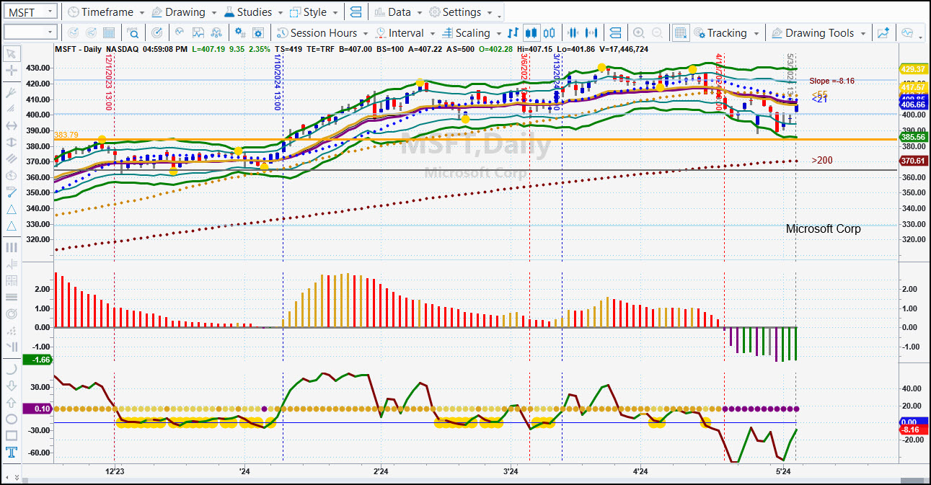931x485 pixels.
Task: Click the 'Slope =-8.16' annotation
Action: click(831, 81)
